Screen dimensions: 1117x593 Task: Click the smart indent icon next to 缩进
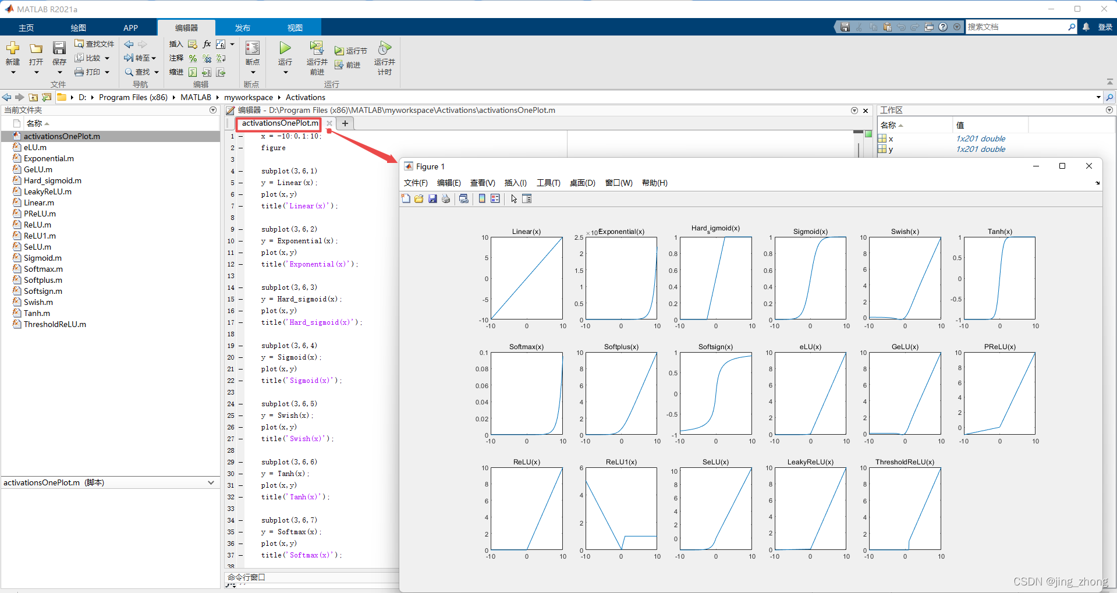[x=193, y=72]
